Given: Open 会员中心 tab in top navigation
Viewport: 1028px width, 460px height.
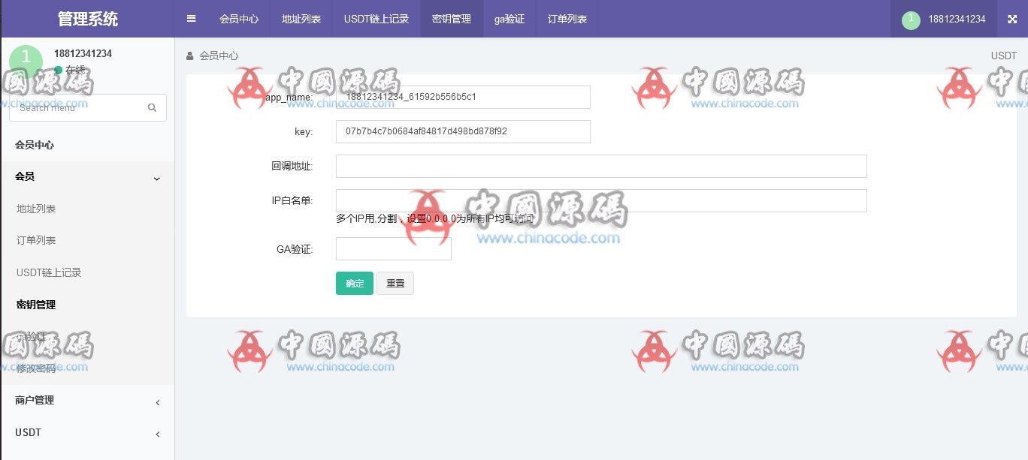Looking at the screenshot, I should tap(239, 19).
